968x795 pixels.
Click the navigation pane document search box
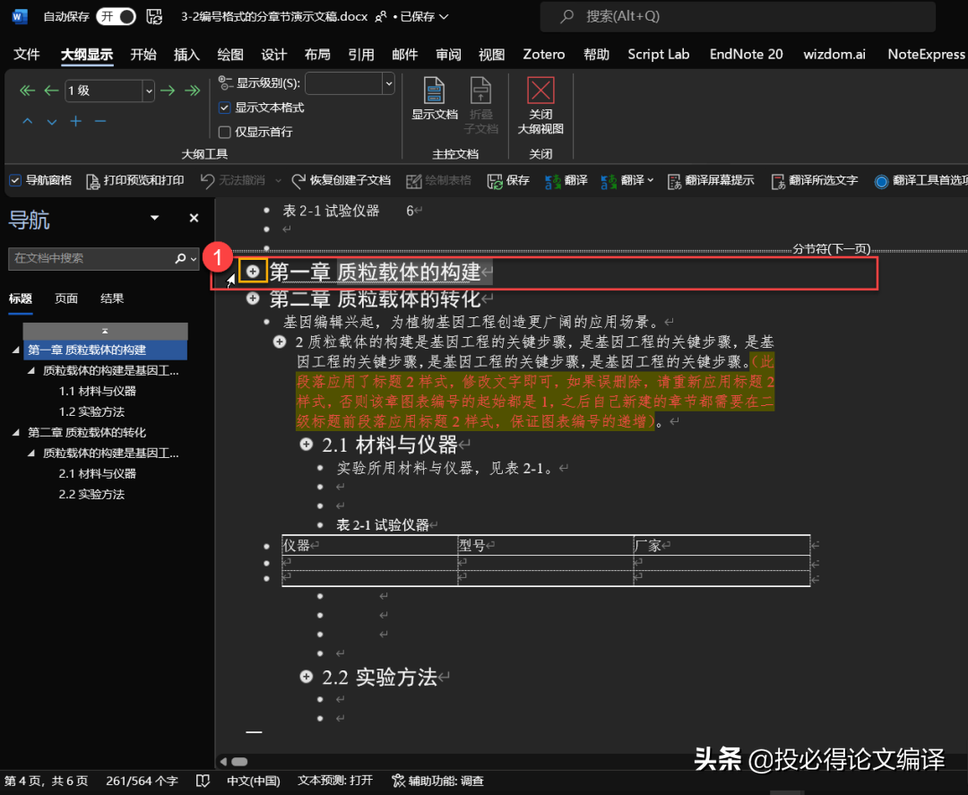90,258
